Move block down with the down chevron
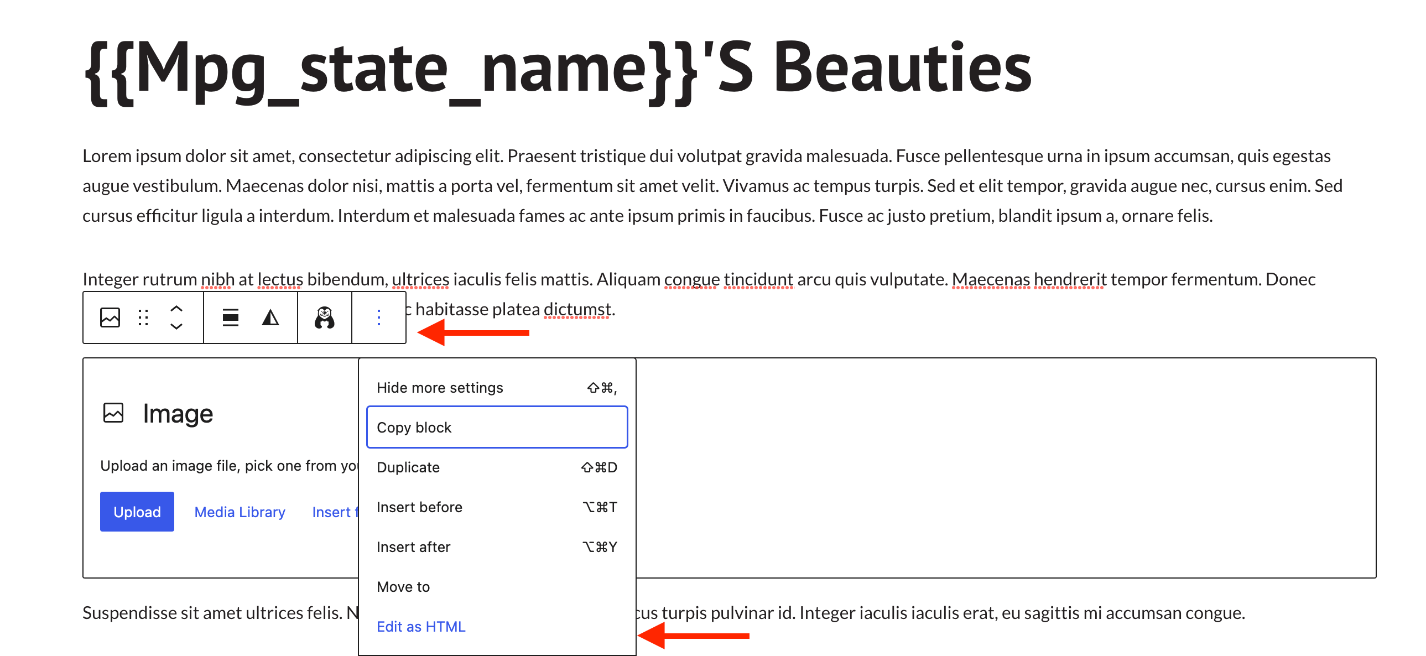1426x656 pixels. tap(176, 326)
